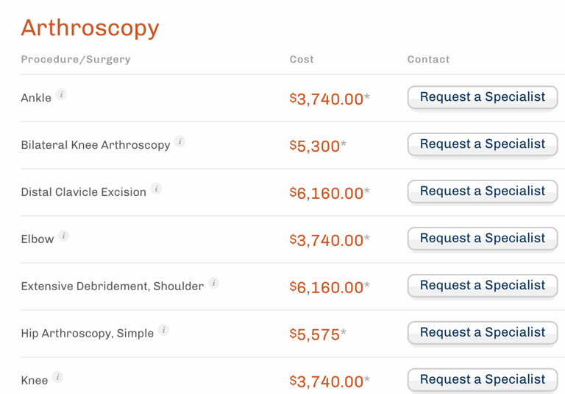
Task: Open the info icon beside Ankle
Action: tap(61, 94)
